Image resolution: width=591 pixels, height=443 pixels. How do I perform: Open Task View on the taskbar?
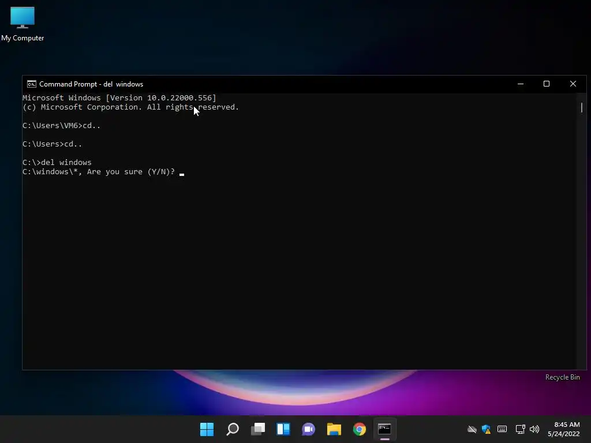pyautogui.click(x=258, y=429)
